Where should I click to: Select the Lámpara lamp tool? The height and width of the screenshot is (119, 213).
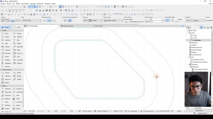[x=6, y=60]
